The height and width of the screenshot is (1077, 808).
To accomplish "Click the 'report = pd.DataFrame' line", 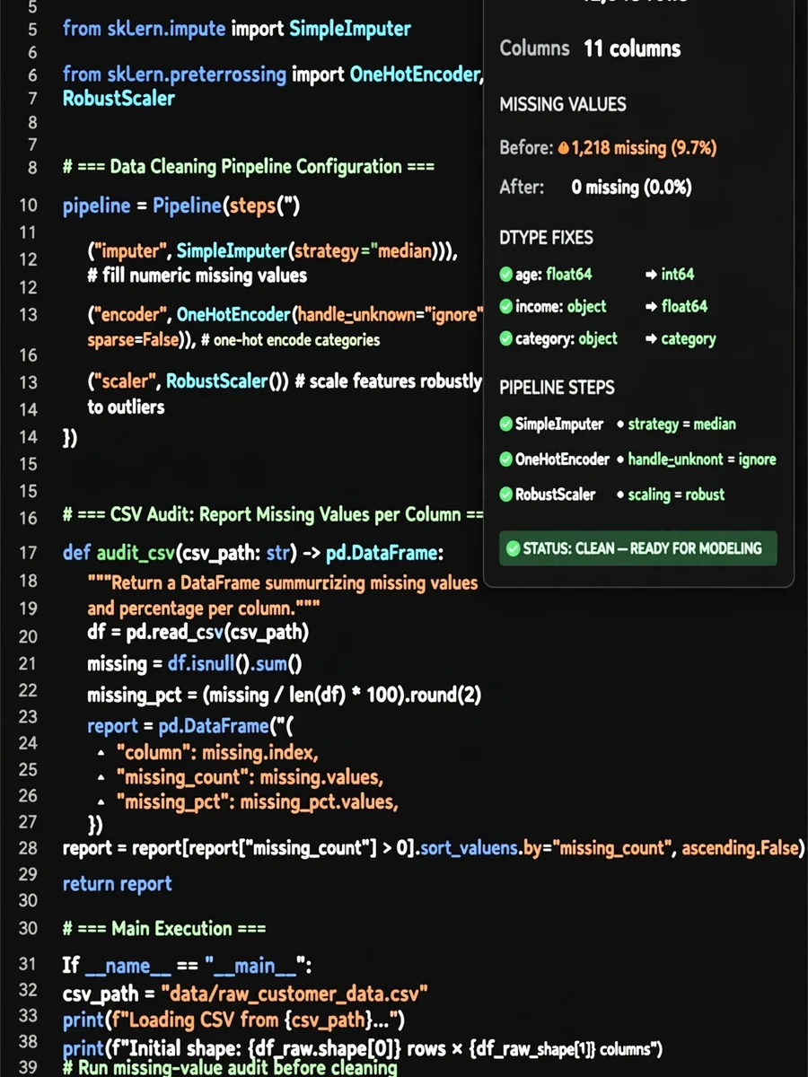I will click(190, 726).
